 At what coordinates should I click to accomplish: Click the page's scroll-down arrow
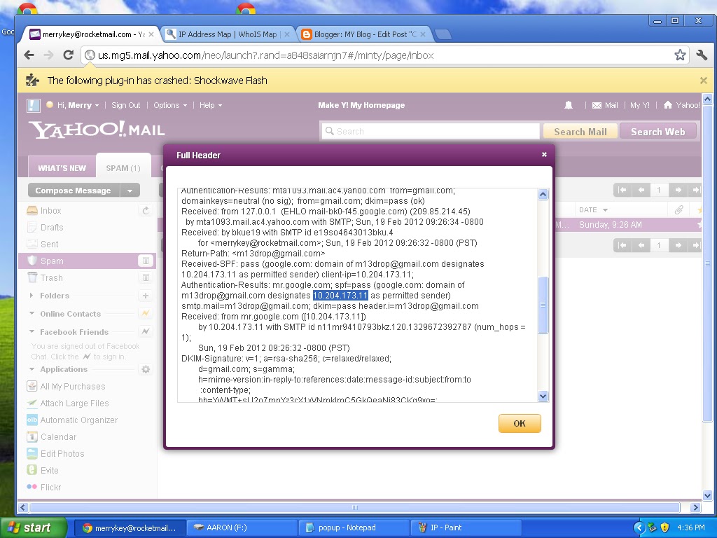707,495
